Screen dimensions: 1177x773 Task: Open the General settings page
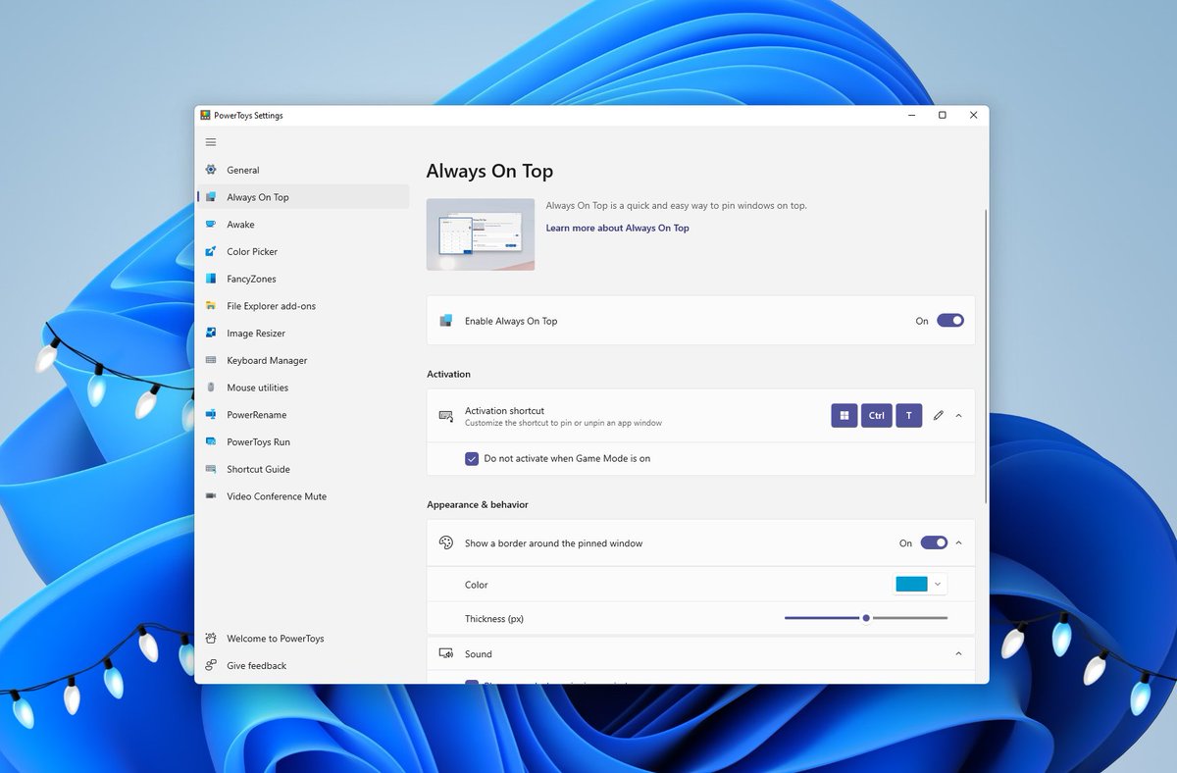304,170
